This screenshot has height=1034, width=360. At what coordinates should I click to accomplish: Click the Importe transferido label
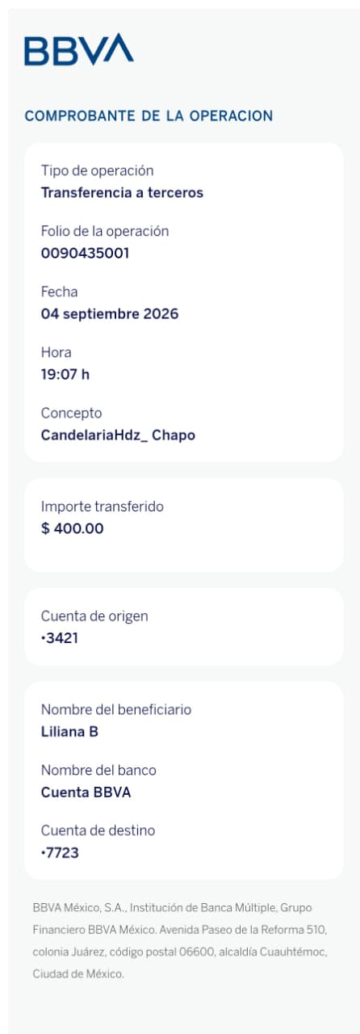tap(102, 507)
